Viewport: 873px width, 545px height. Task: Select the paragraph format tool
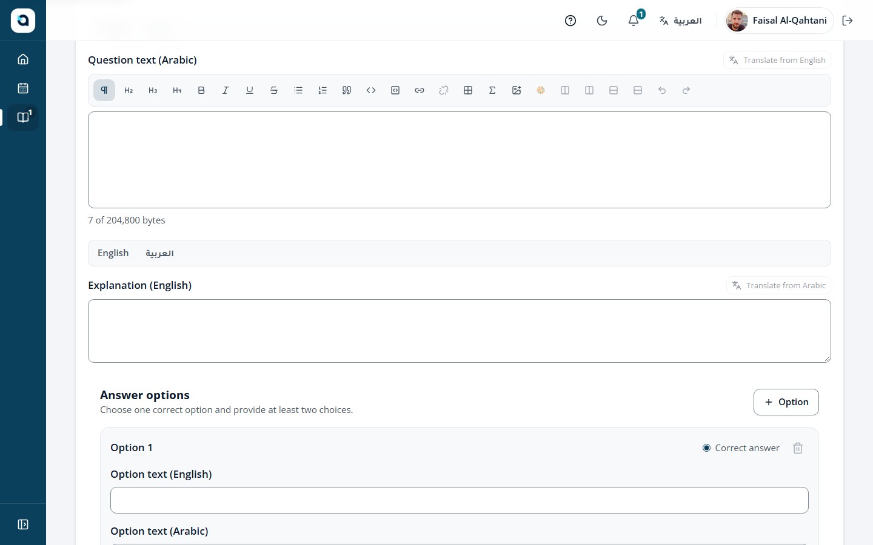(x=104, y=90)
